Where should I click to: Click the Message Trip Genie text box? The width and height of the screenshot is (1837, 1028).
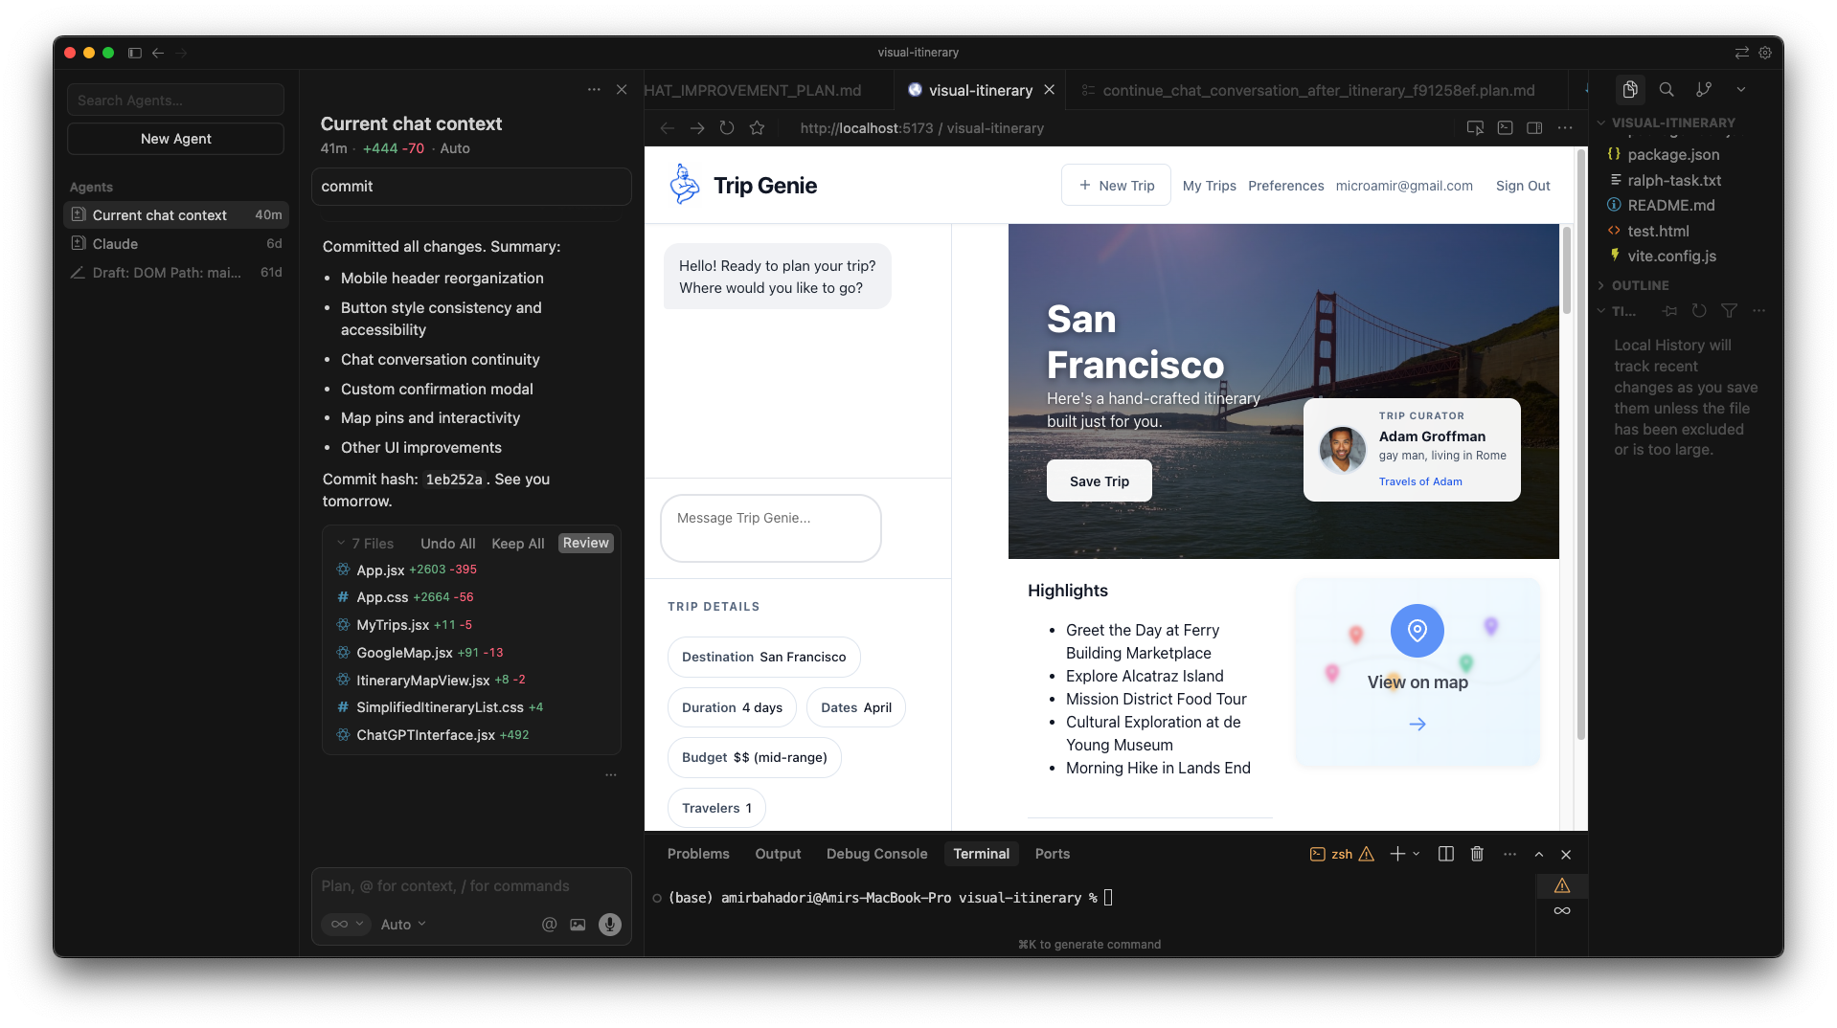pos(770,527)
